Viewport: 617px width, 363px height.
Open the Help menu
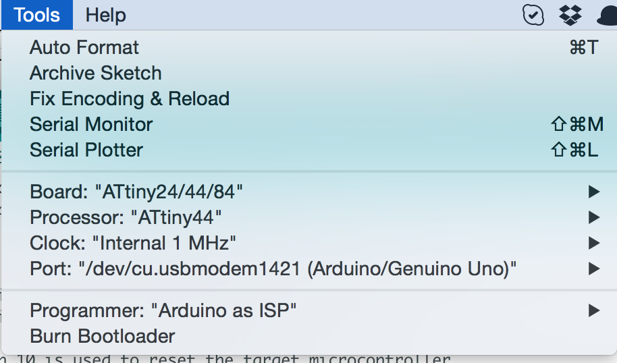(x=106, y=16)
